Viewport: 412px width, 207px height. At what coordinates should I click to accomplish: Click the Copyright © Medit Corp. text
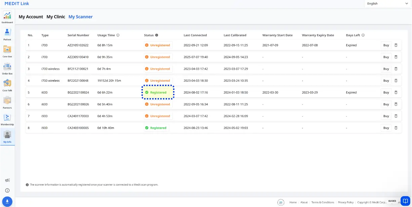point(372,202)
